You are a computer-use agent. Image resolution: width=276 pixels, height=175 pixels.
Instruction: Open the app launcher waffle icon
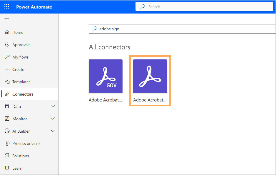pos(7,7)
